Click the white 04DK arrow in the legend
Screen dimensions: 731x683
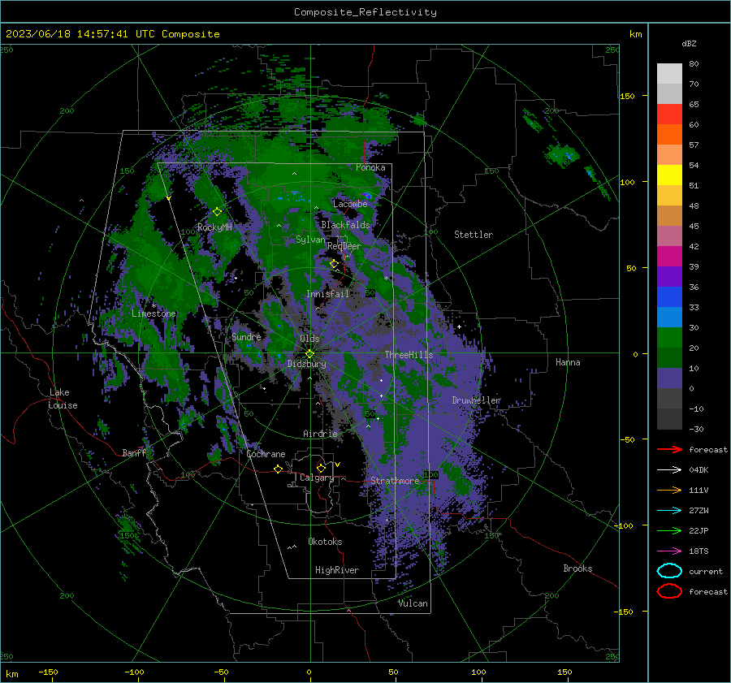coord(669,469)
